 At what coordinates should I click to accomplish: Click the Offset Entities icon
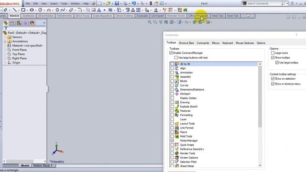[128, 10]
